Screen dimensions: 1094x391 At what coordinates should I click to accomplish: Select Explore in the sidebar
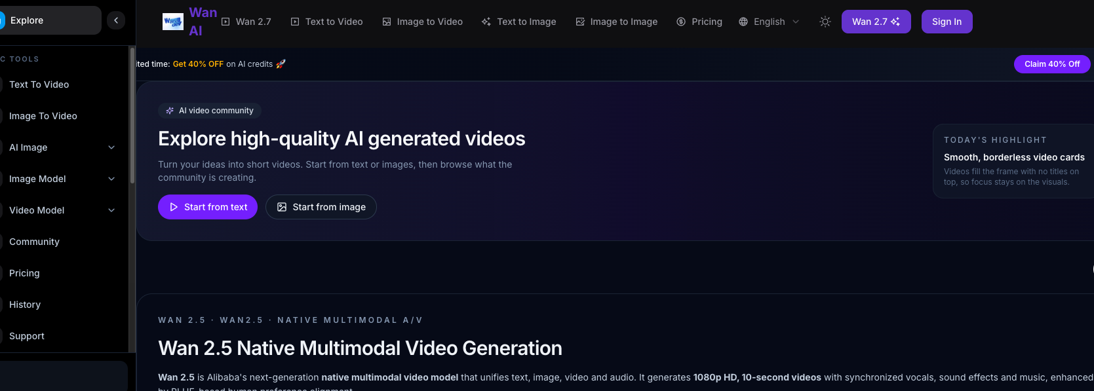tap(50, 20)
